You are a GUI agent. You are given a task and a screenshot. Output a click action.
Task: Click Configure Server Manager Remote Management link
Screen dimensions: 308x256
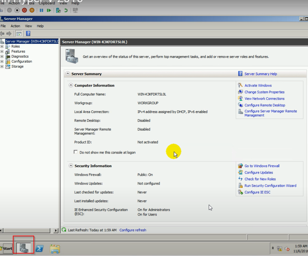270,113
